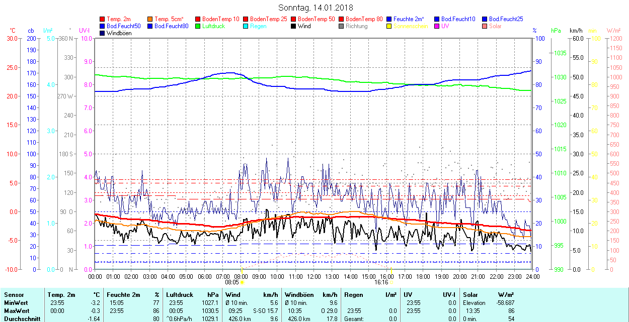
Task: Click the green Luftdruck legend square
Action: (198, 26)
